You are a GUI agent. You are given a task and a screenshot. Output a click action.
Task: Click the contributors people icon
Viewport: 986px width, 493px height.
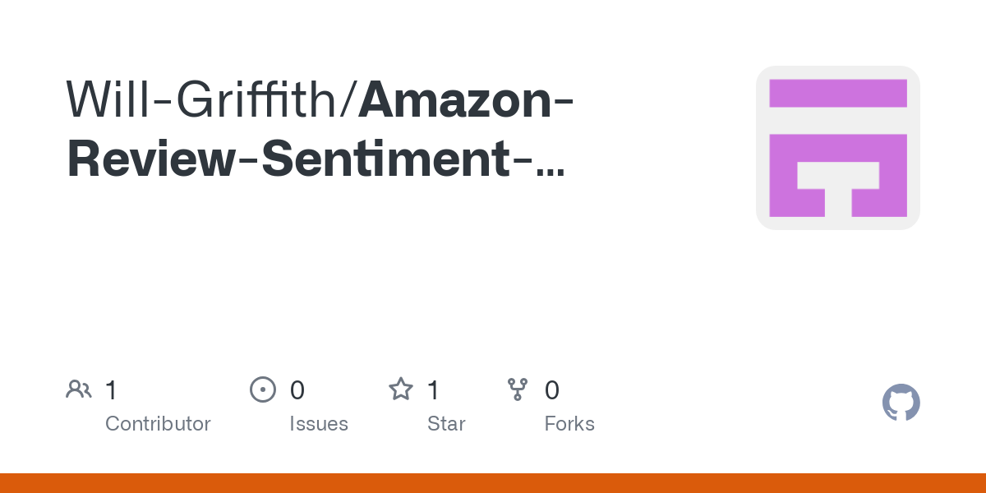pyautogui.click(x=79, y=389)
